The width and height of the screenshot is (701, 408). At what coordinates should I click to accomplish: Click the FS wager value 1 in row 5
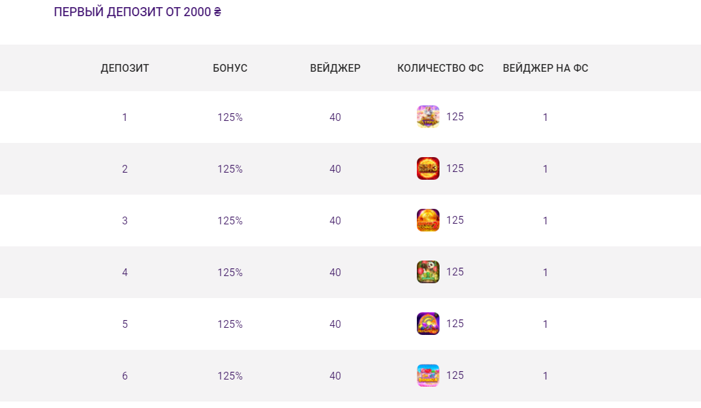click(546, 325)
